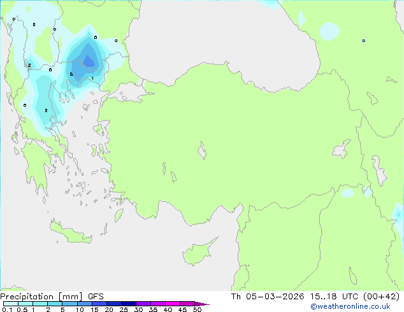Click the 15–20 mm legend swatch
Viewport: 404px width, 312px height.
[99, 304]
